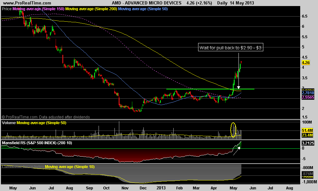Image resolution: width=318 pixels, height=191 pixels.
Task: Select the Moving average (Simple 150) legend
Action: point(38,9)
